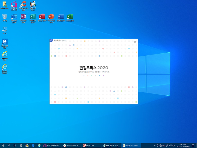Open Microsoft Store from taskbar
This screenshot has height=148, width=197.
tap(27, 146)
